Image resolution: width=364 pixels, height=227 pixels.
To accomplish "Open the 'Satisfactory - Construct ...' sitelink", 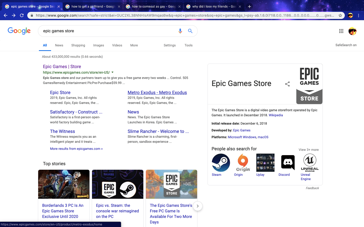I will point(76,112).
